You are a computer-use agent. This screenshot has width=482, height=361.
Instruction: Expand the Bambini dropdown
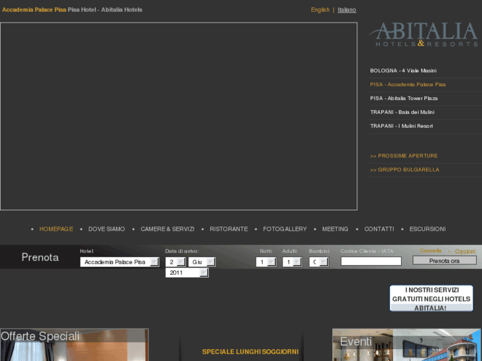coord(319,262)
